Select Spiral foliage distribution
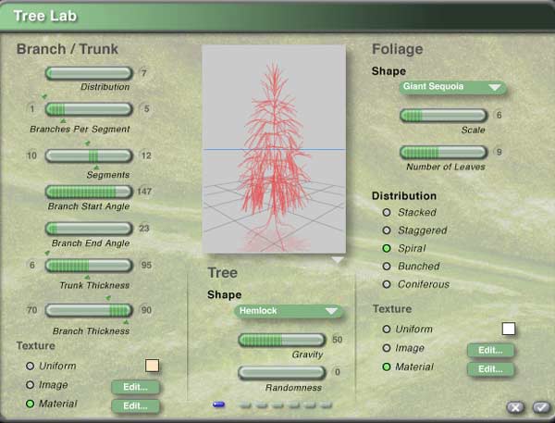The image size is (555, 423). point(387,248)
